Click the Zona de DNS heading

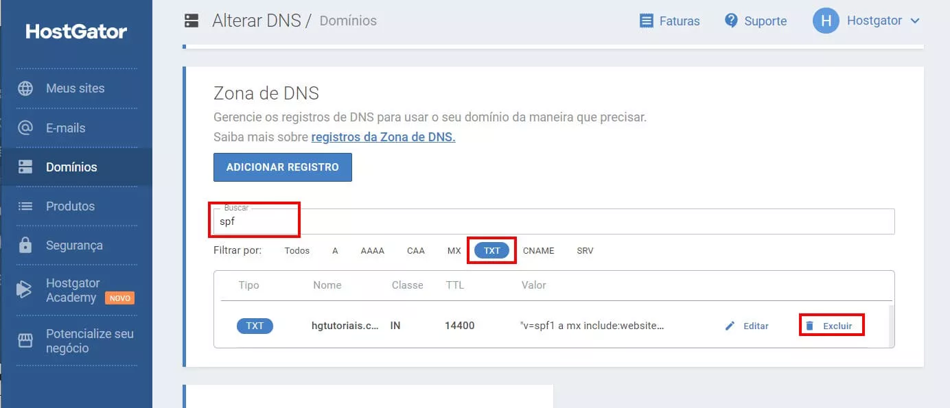266,93
